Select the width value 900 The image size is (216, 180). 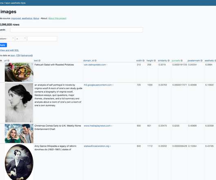pyautogui.click(x=139, y=126)
